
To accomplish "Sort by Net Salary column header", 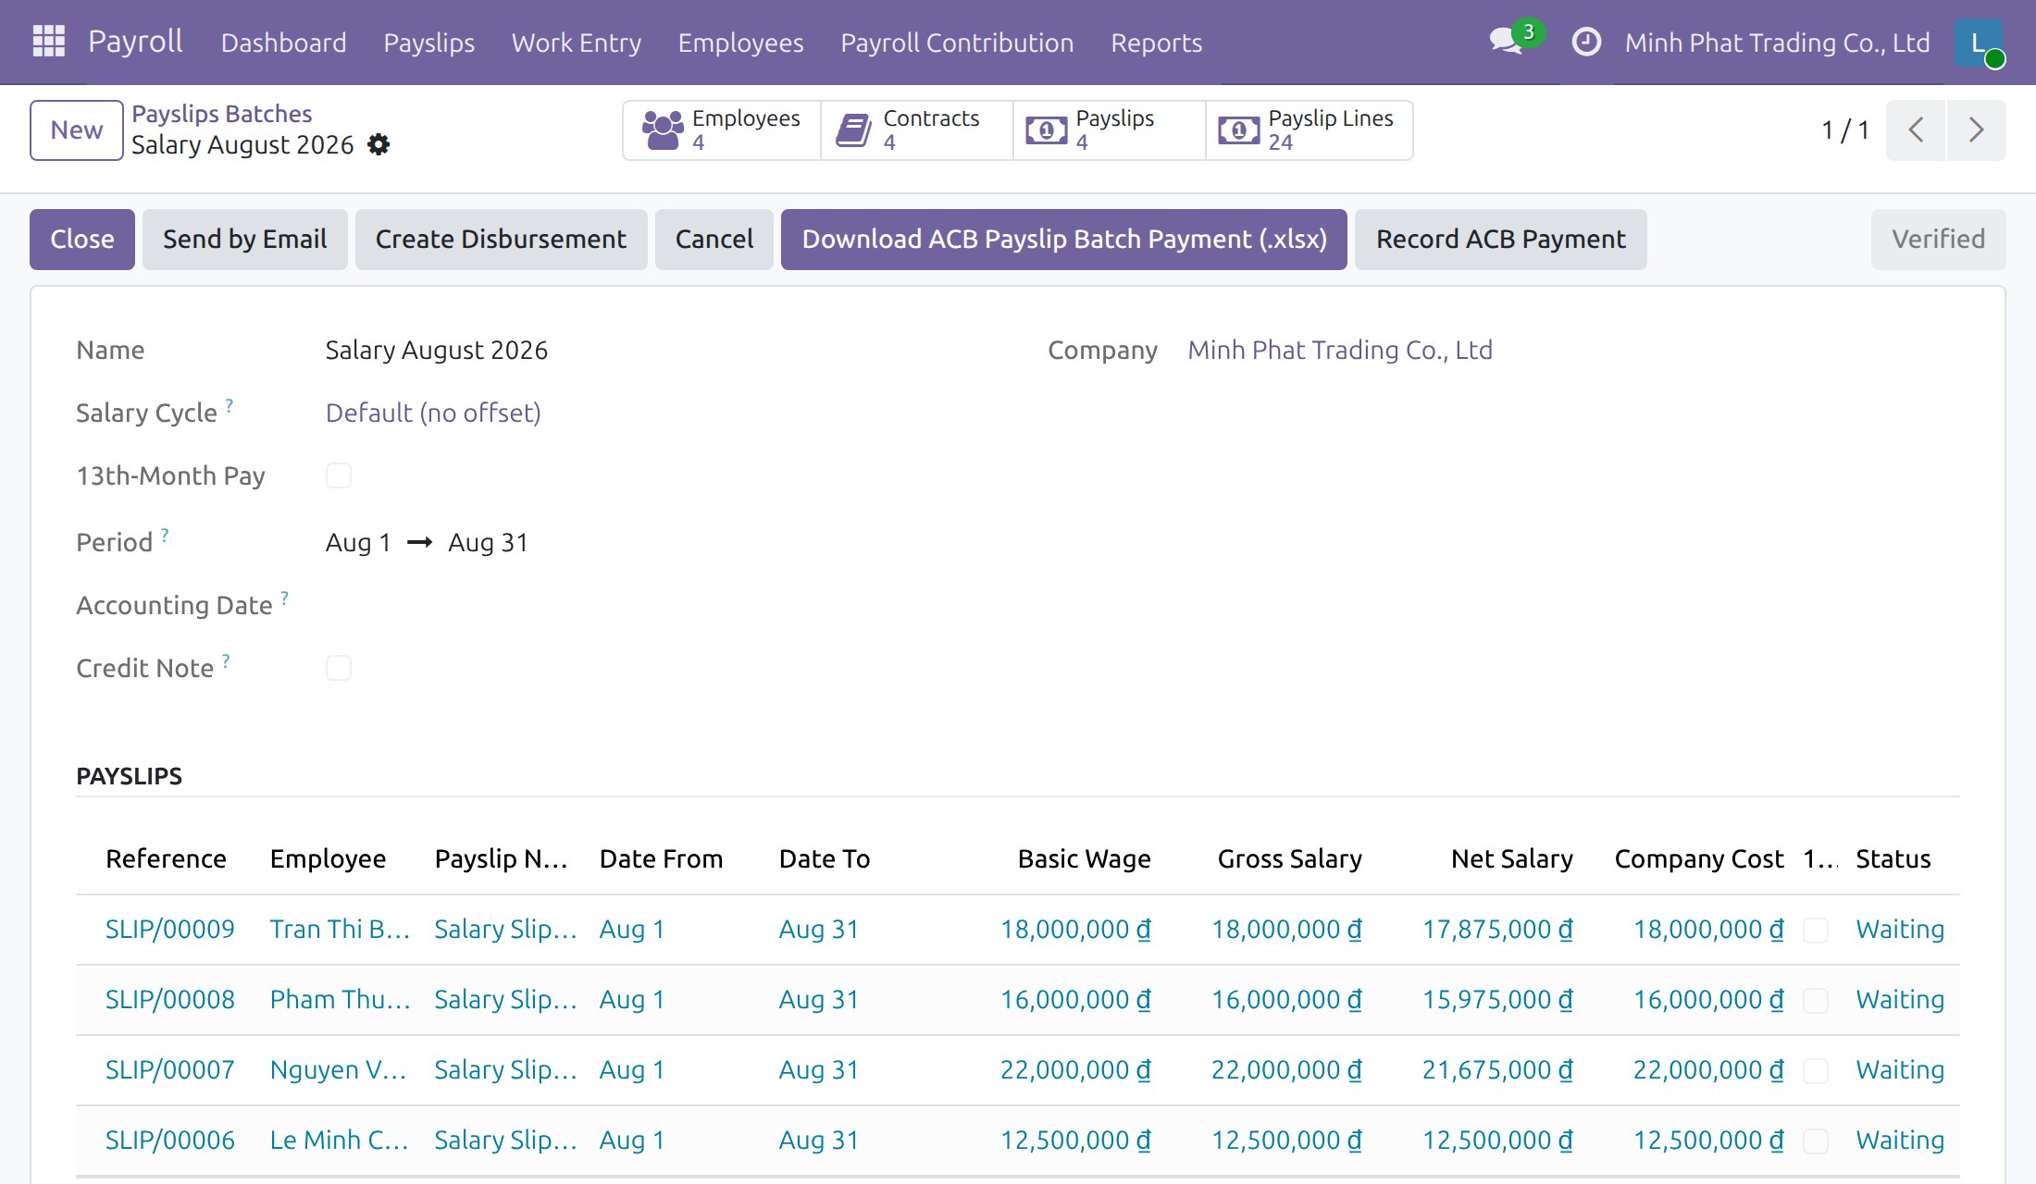I will click(x=1511, y=859).
